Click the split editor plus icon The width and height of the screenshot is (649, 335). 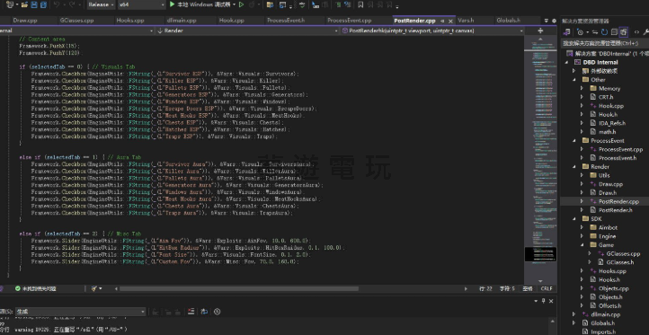point(540,31)
